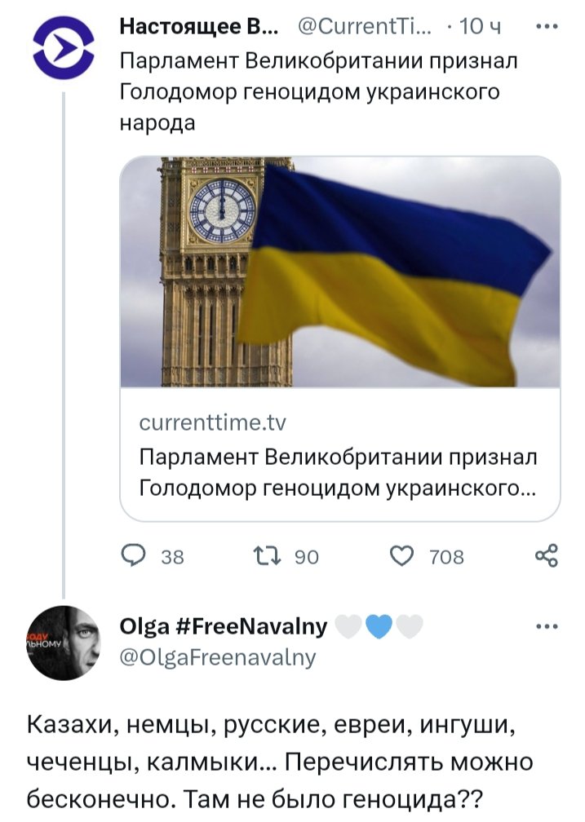Click the 708 likes count
Screen dimensions: 585x822
point(448,557)
